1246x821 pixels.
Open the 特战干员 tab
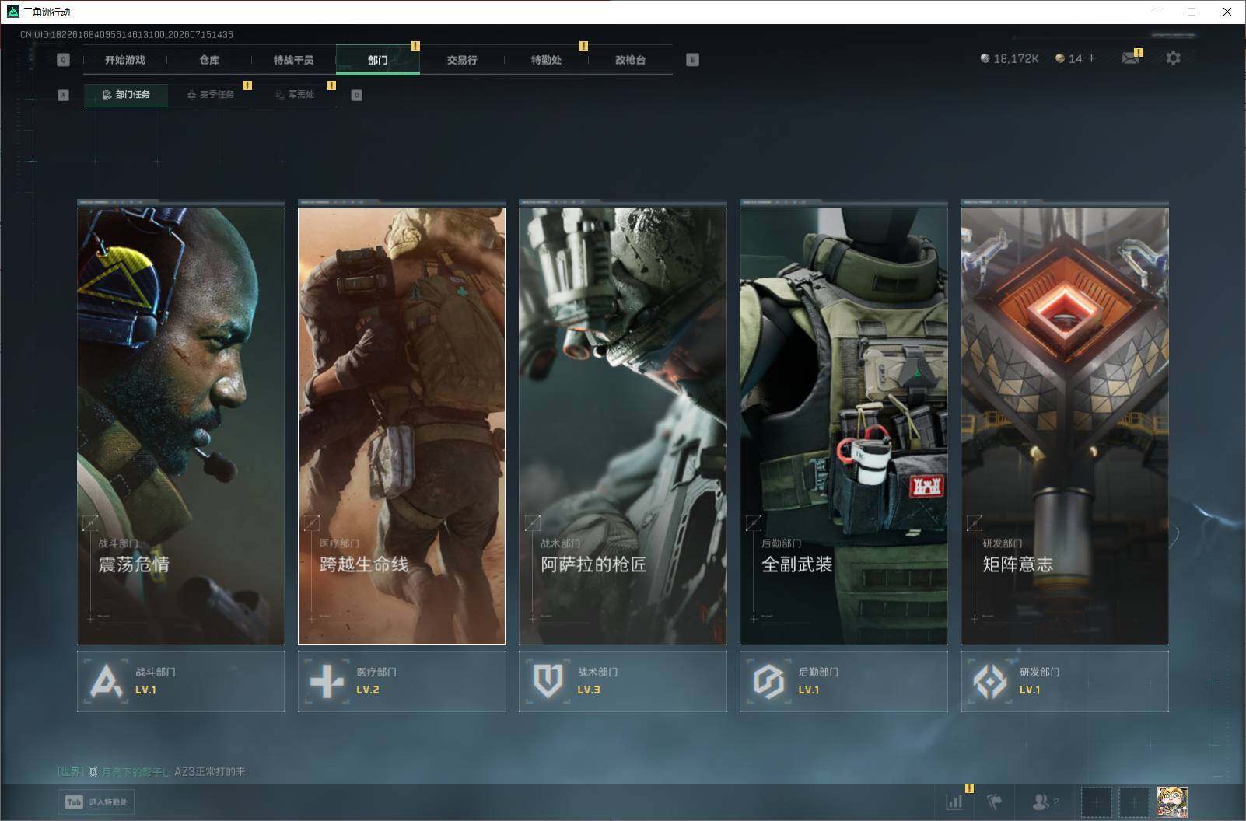[293, 60]
